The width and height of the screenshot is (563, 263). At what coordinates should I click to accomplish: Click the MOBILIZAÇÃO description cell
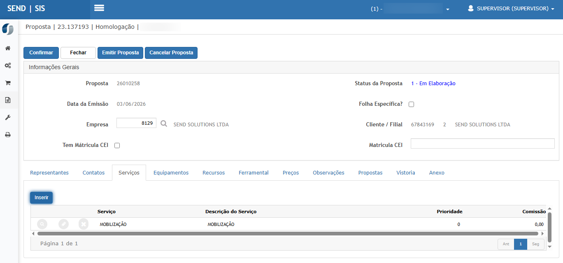221,224
